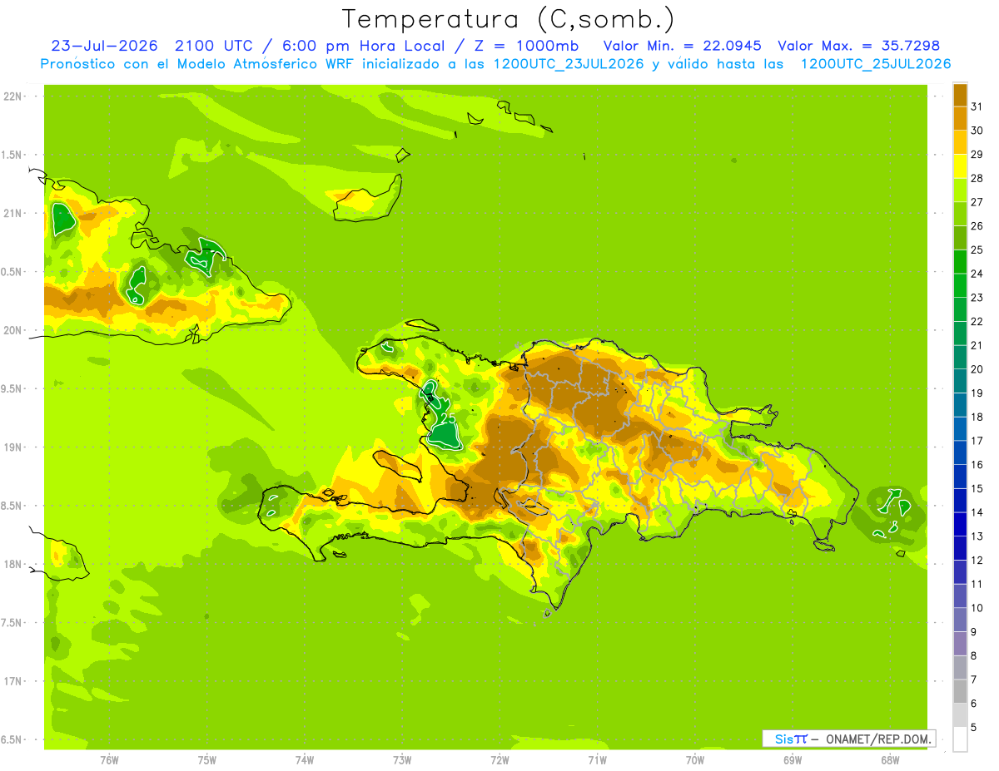Click the "20N" latitude axis label

pyautogui.click(x=12, y=330)
